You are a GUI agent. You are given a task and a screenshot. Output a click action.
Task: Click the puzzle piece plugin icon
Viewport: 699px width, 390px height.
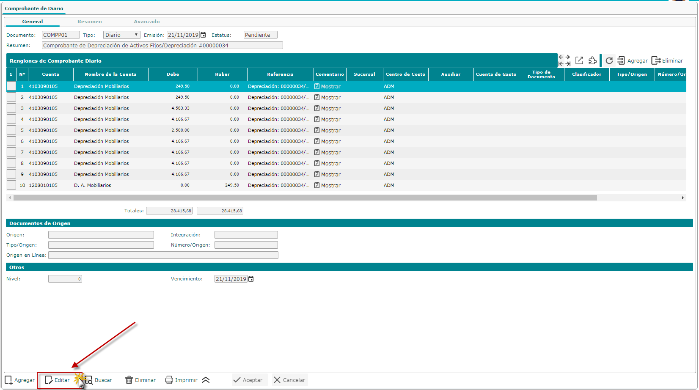pos(592,60)
